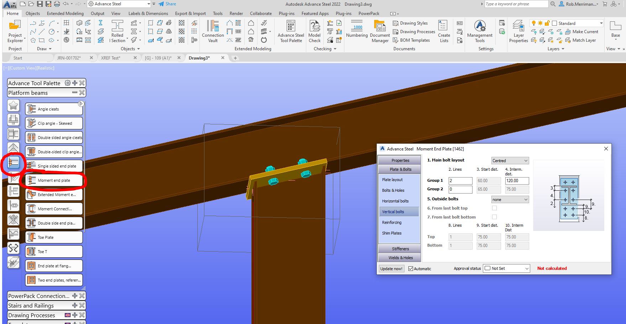Open Outside bolts none dropdown
Screen dimensions: 626x324
[x=510, y=200]
